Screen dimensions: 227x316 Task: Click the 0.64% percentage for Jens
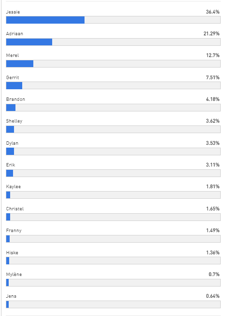[213, 296]
